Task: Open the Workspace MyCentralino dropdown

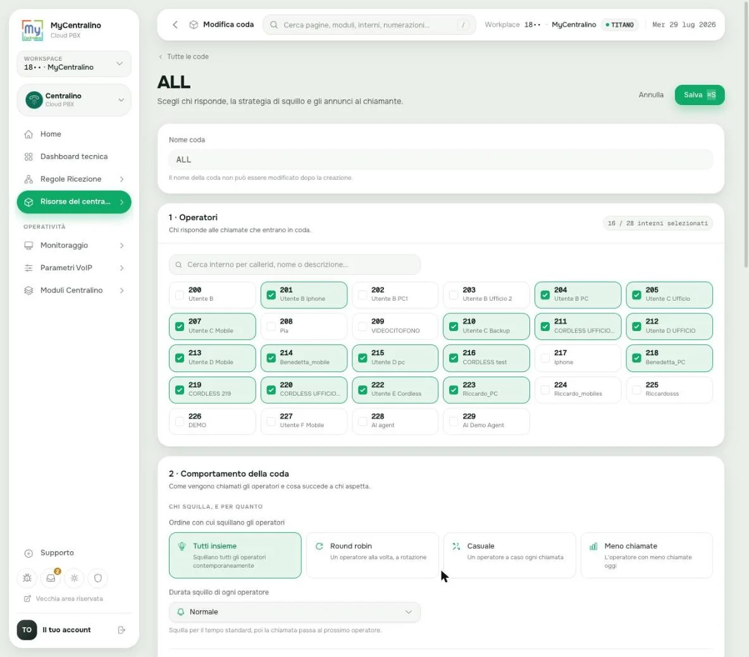Action: click(x=74, y=63)
